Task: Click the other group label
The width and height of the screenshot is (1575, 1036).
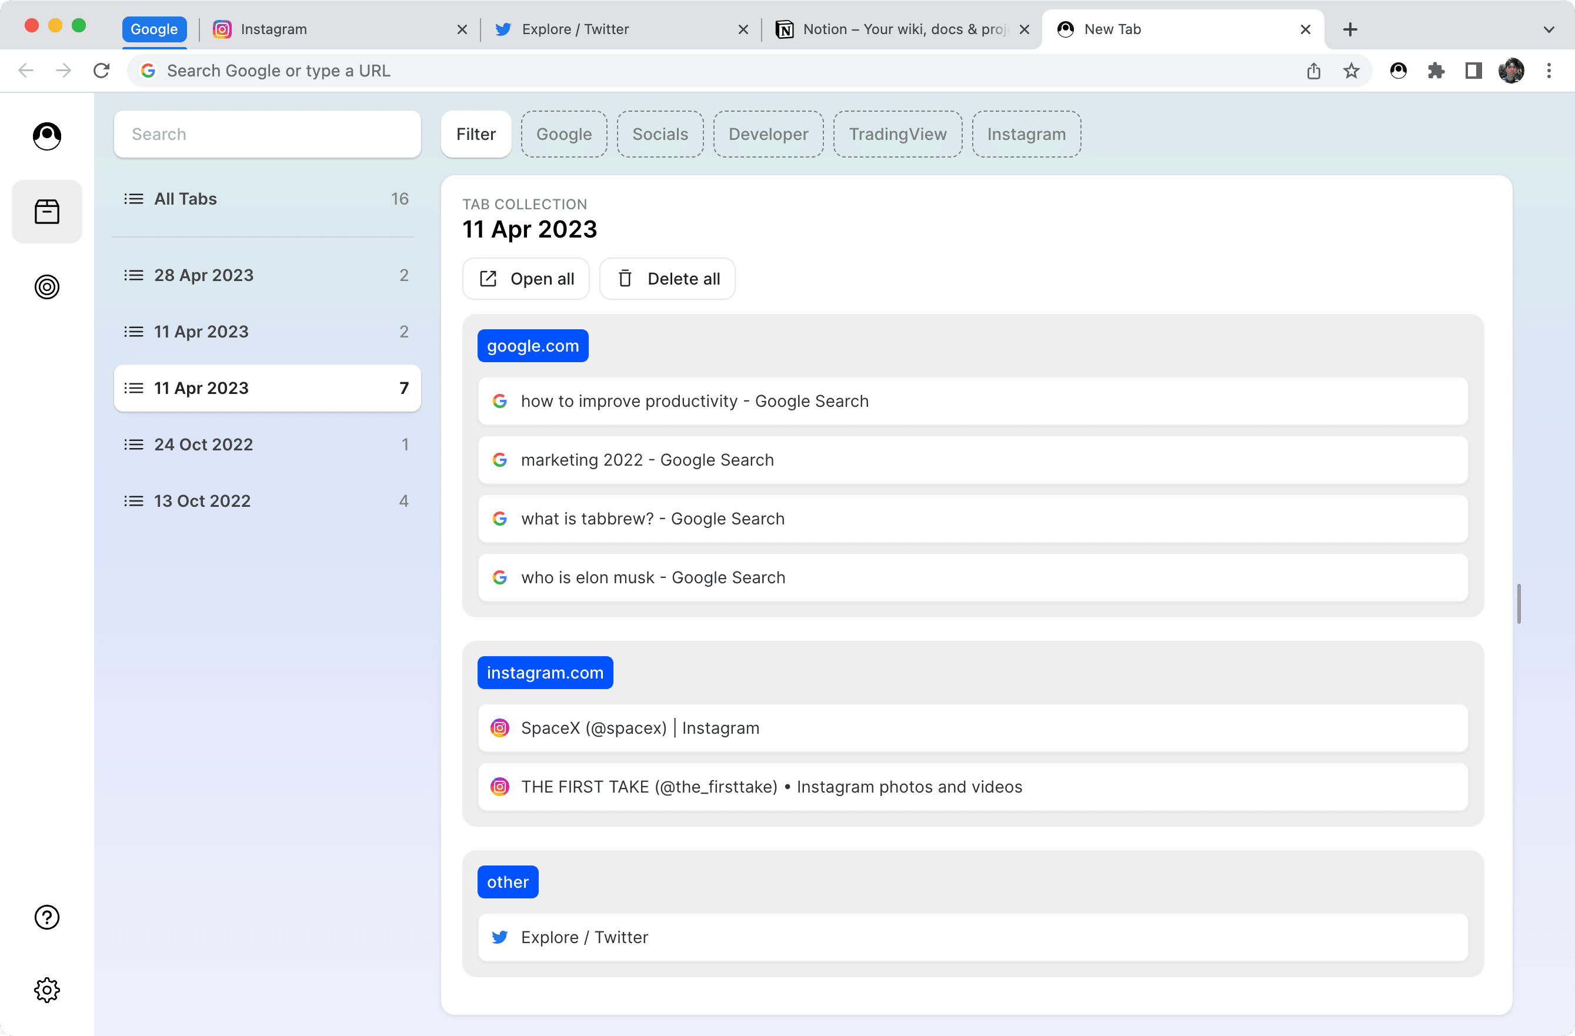Action: (508, 882)
